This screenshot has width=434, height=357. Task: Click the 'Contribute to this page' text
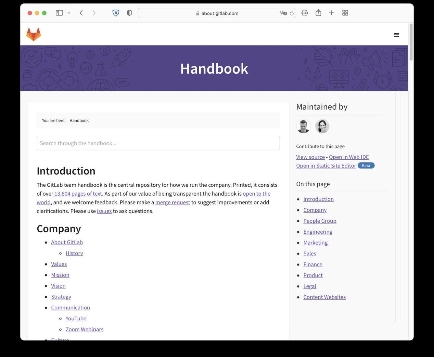click(x=320, y=146)
